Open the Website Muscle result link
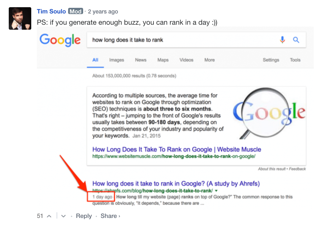The image size is (330, 227). pyautogui.click(x=177, y=149)
